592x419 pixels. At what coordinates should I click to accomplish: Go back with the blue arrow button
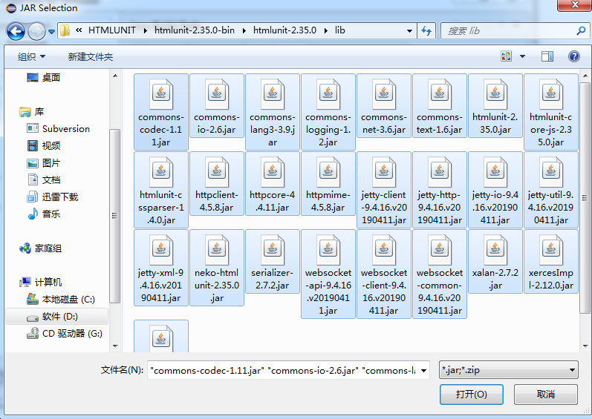[16, 31]
